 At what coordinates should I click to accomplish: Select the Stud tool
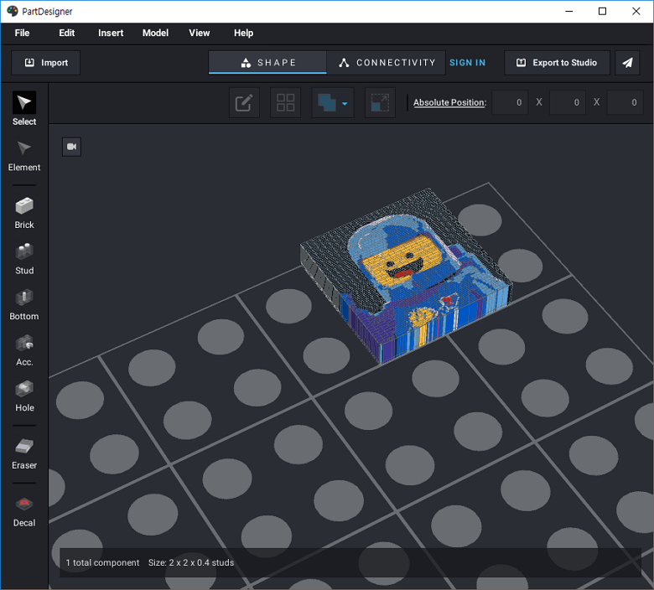pos(24,259)
